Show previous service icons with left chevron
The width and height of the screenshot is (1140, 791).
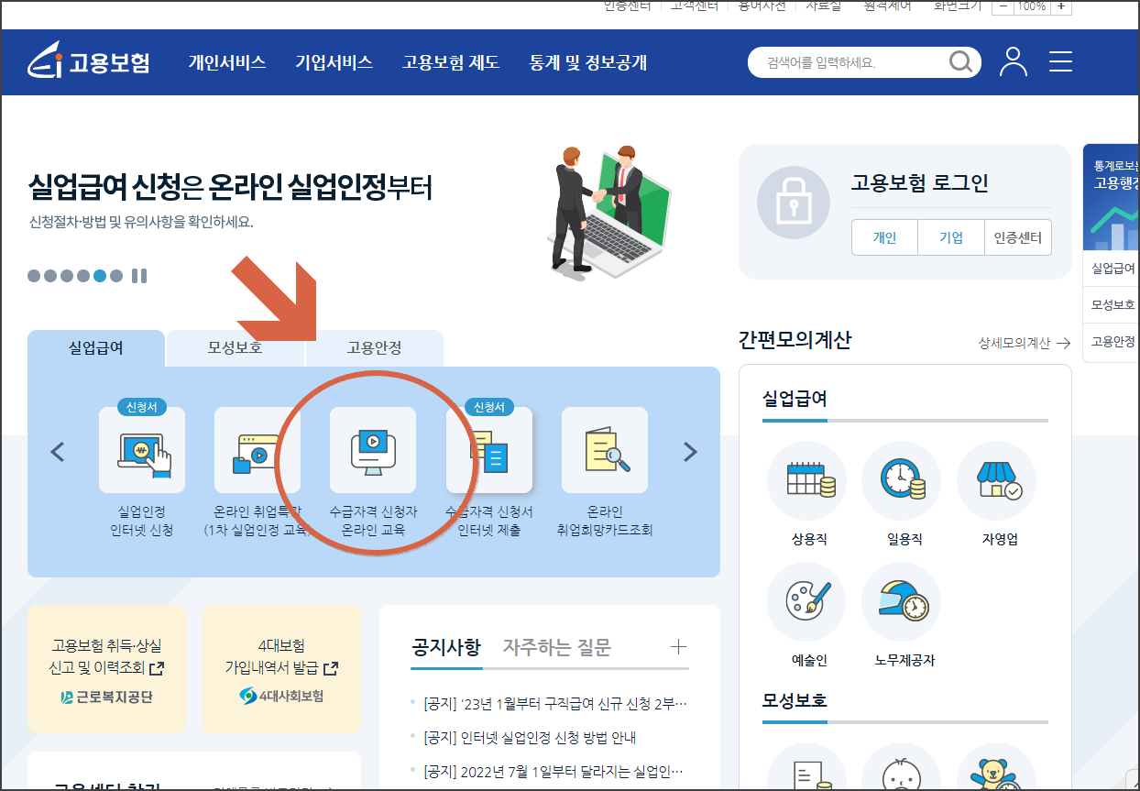(58, 452)
